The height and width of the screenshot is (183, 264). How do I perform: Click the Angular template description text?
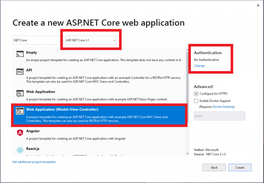[76, 139]
